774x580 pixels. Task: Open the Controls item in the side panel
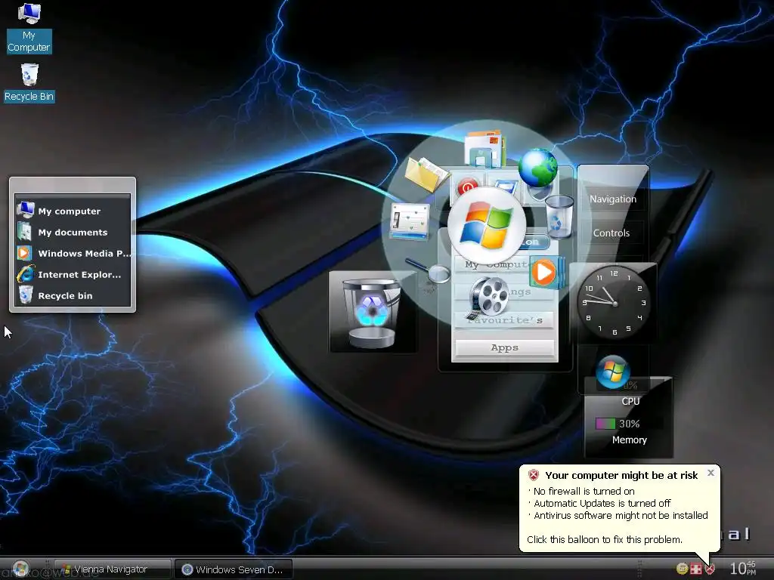(x=611, y=233)
